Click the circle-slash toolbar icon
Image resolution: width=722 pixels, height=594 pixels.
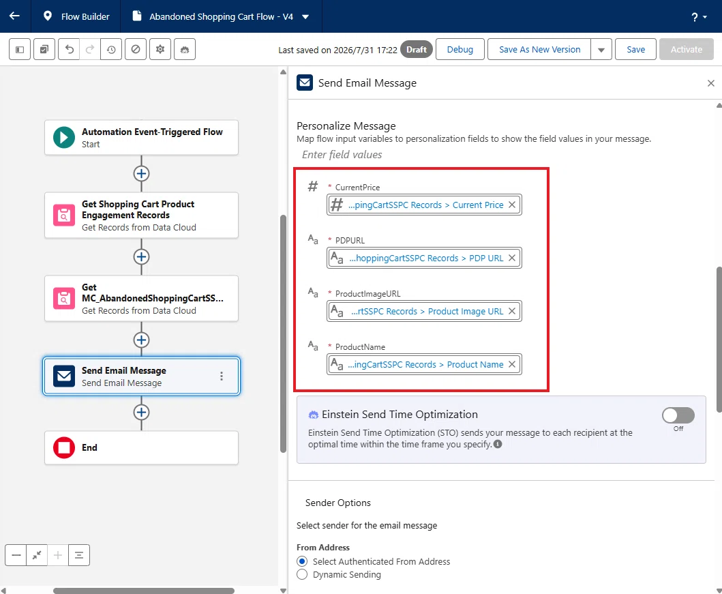[x=136, y=49]
